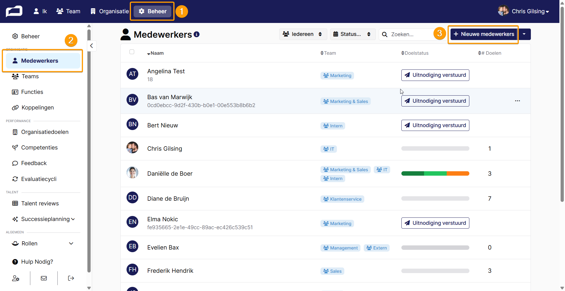Click Uitnodiging verstuurd for Elma Nokic
Screen dimensions: 565x291
[x=435, y=223]
